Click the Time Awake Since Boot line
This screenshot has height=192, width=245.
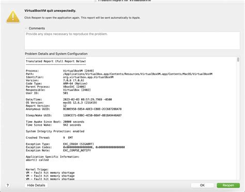click(55, 122)
